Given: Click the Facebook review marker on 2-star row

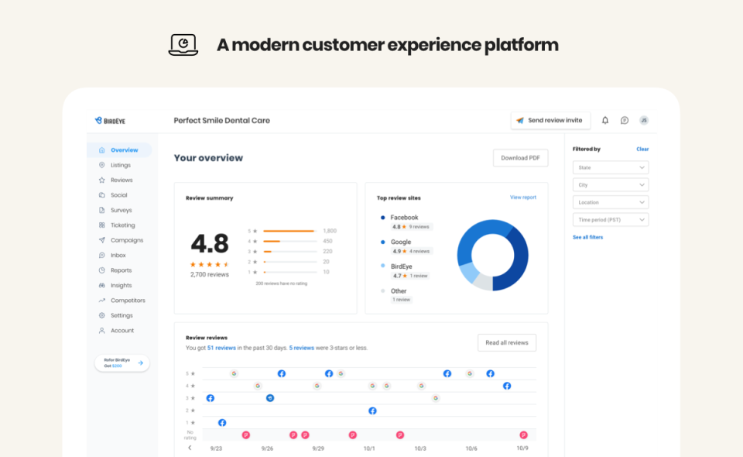Looking at the screenshot, I should 372,411.
